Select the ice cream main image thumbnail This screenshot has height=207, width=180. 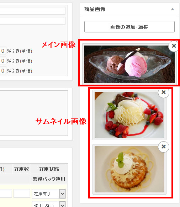129,64
